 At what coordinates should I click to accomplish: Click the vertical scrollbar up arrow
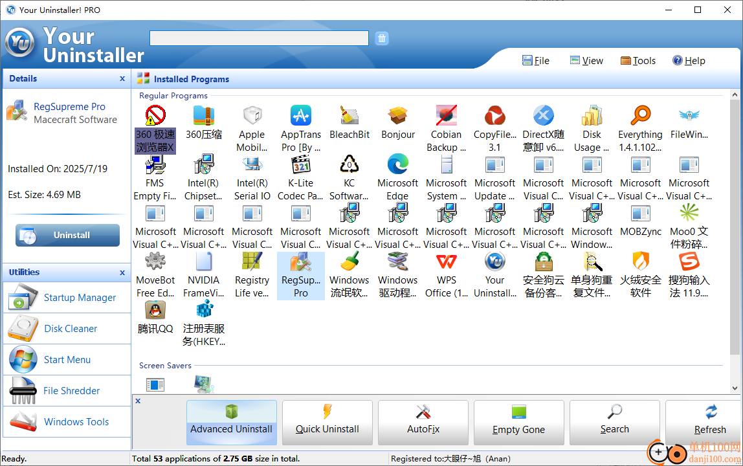point(735,94)
